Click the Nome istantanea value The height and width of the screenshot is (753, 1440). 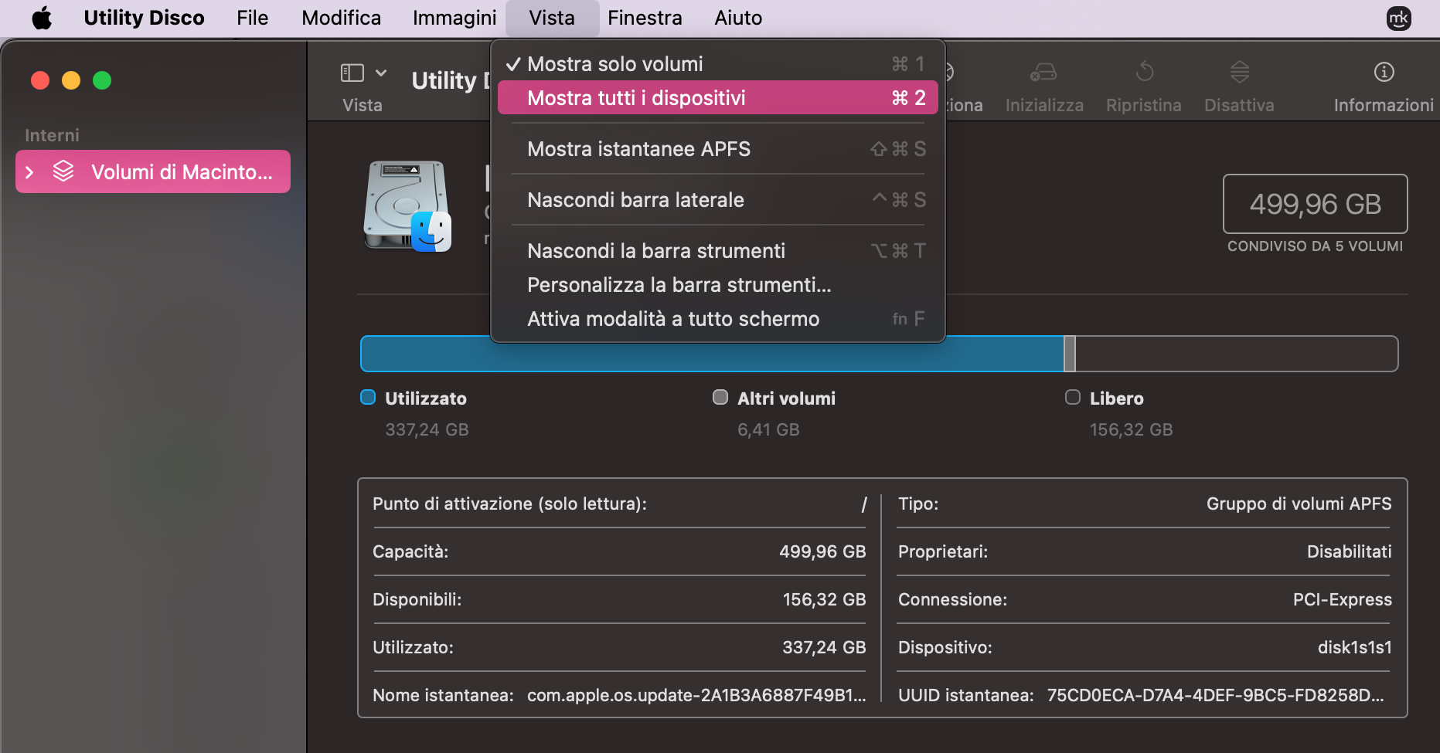click(x=696, y=696)
